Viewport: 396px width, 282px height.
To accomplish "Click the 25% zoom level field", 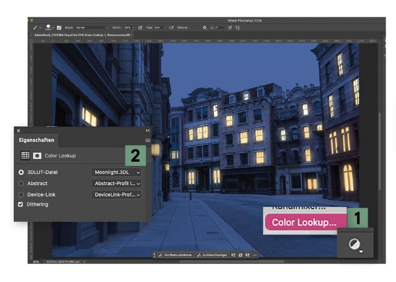I will click(36, 262).
